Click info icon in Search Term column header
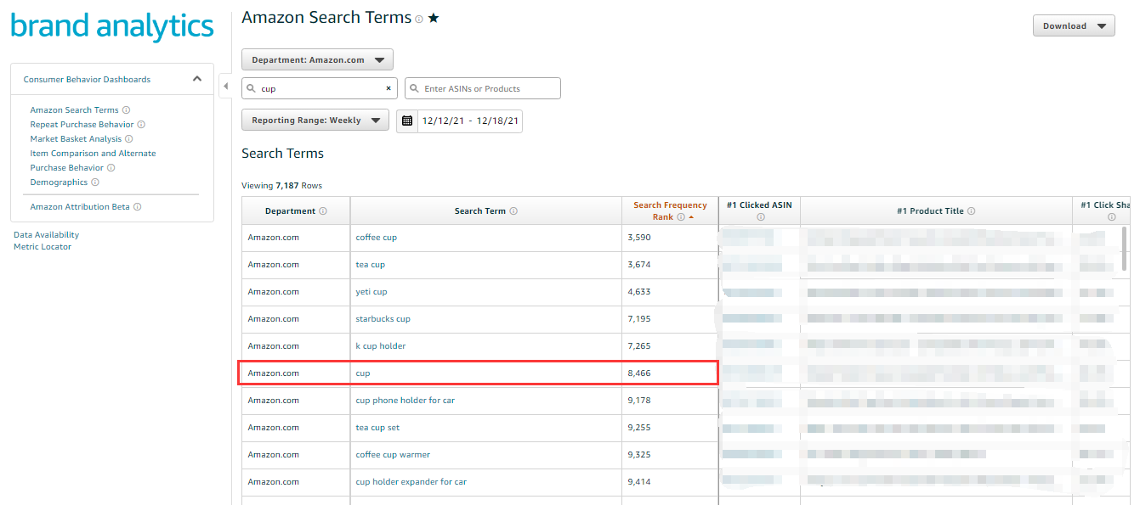This screenshot has width=1140, height=505. [513, 211]
